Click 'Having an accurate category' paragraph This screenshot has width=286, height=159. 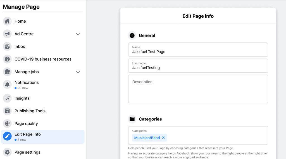197,155
